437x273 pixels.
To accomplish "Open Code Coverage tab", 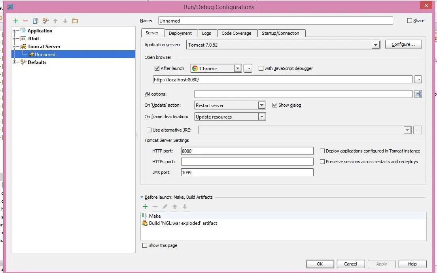I will (x=236, y=33).
